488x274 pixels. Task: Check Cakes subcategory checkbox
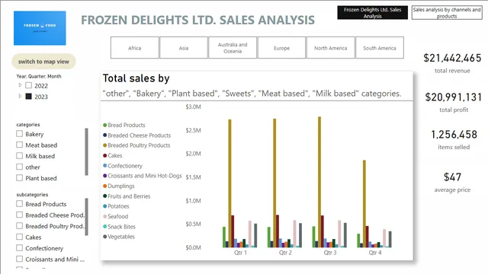click(x=19, y=237)
